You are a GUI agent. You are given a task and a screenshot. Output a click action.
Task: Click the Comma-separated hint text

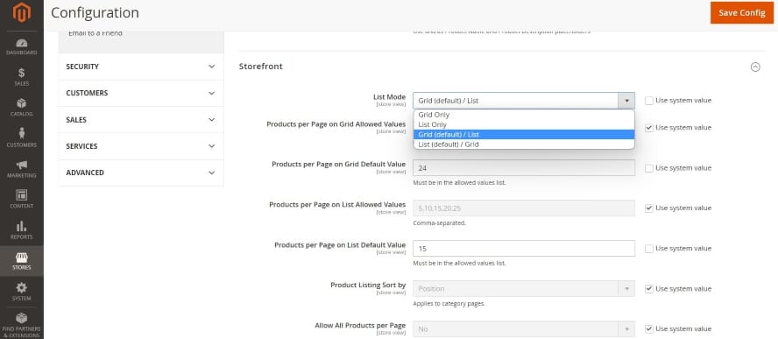[439, 223]
